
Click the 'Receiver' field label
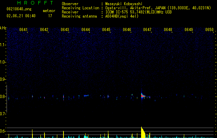click(x=70, y=12)
